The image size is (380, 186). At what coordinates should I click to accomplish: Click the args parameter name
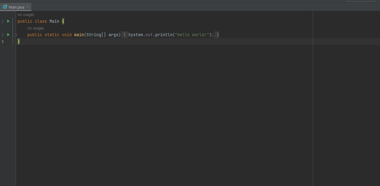113,35
